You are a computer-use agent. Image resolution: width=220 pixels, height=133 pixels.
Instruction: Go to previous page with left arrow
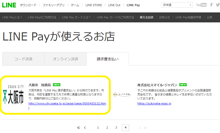[x=85, y=128]
